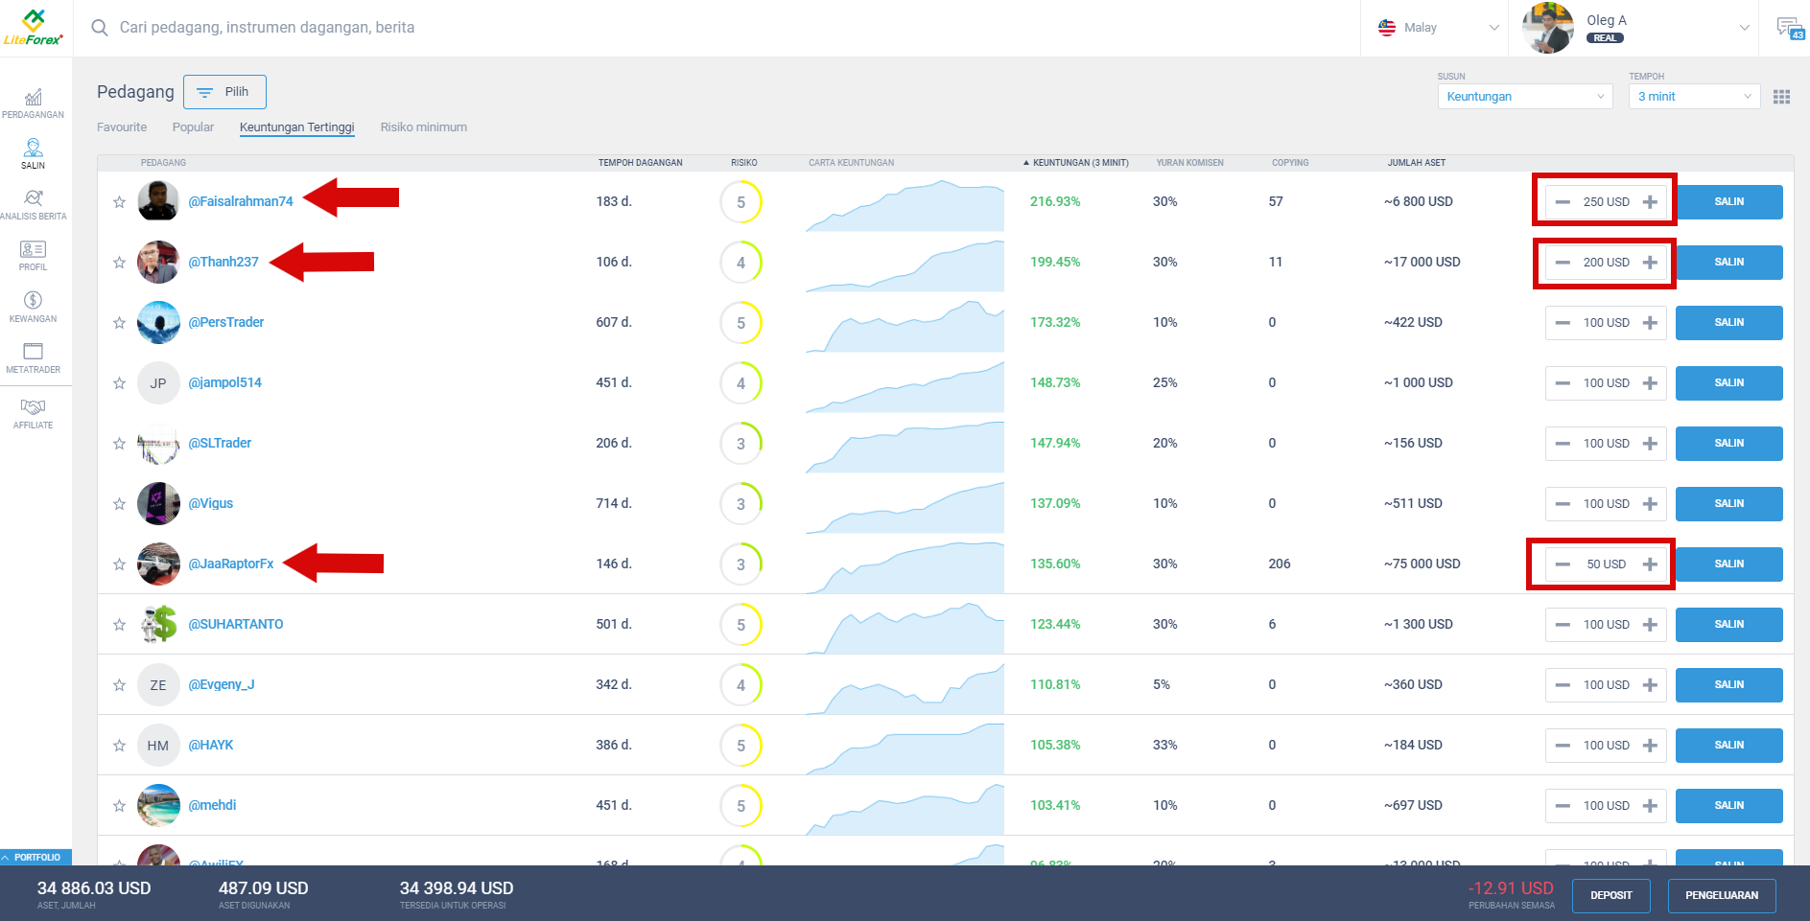Click the Deposit button
The width and height of the screenshot is (1810, 921).
1611,896
